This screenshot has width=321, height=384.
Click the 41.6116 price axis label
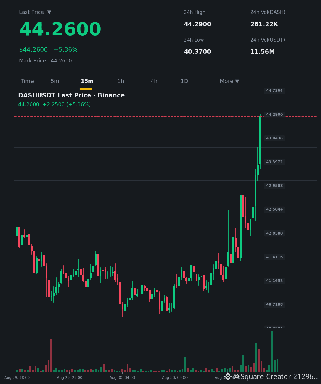[x=274, y=257]
